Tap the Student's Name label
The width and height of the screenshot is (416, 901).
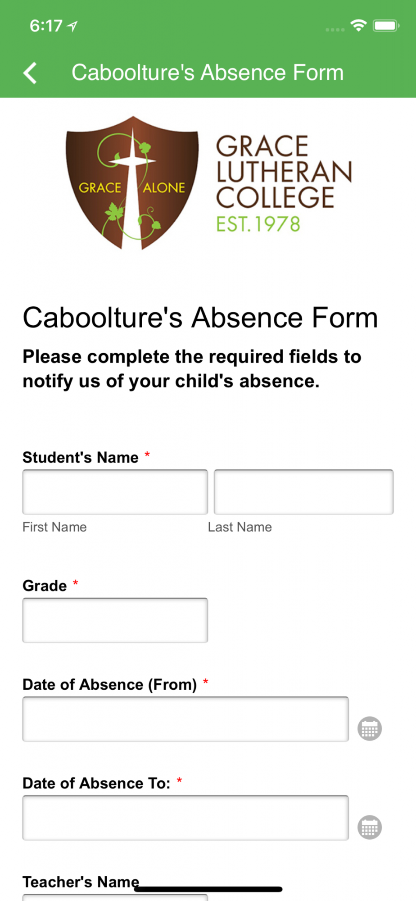[81, 457]
